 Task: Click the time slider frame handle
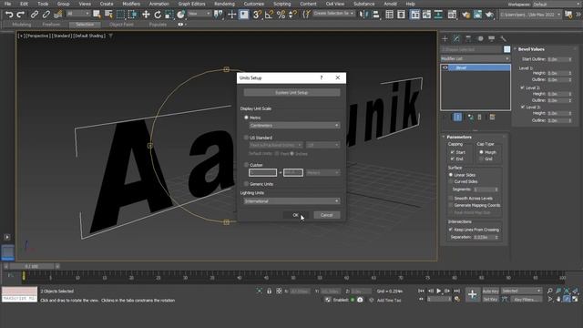[32, 266]
